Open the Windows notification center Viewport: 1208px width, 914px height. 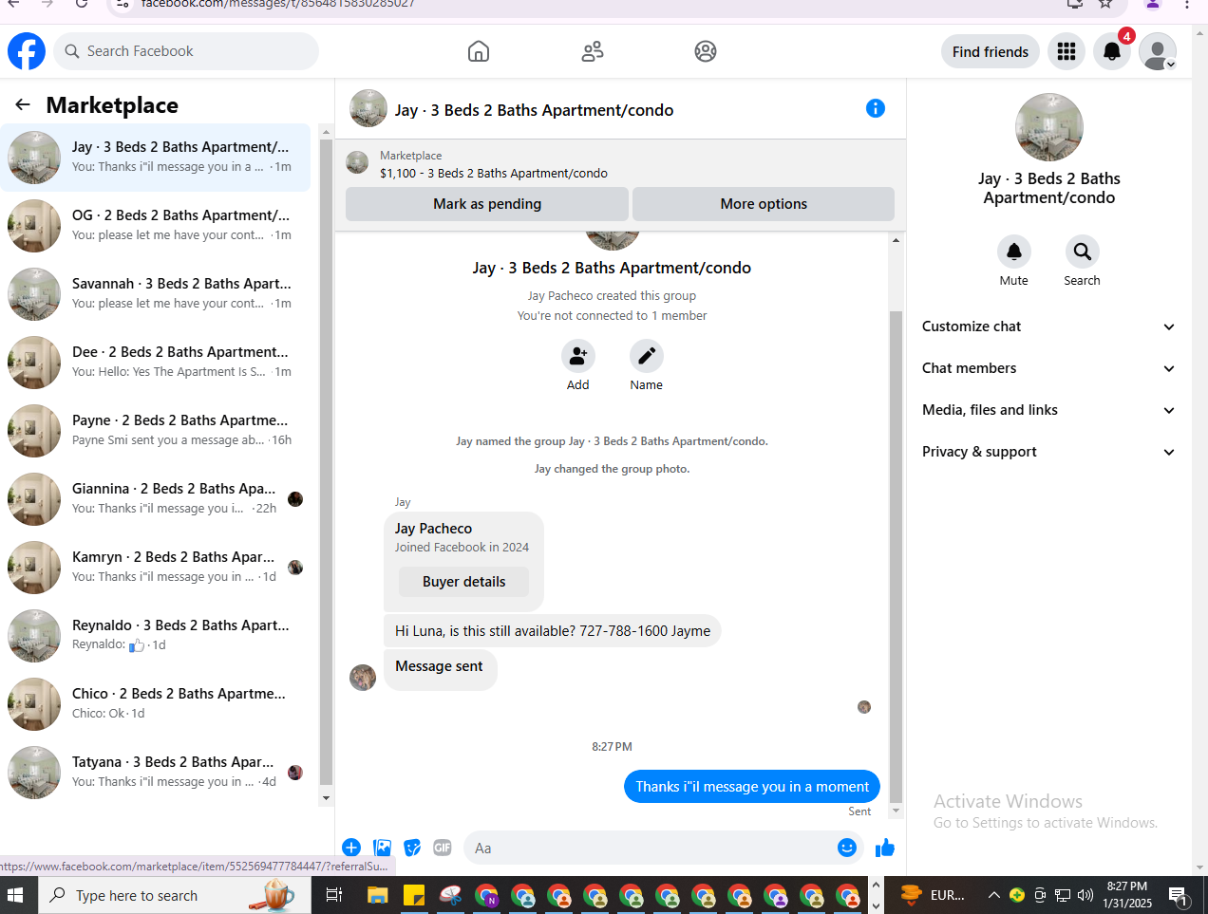(1179, 895)
